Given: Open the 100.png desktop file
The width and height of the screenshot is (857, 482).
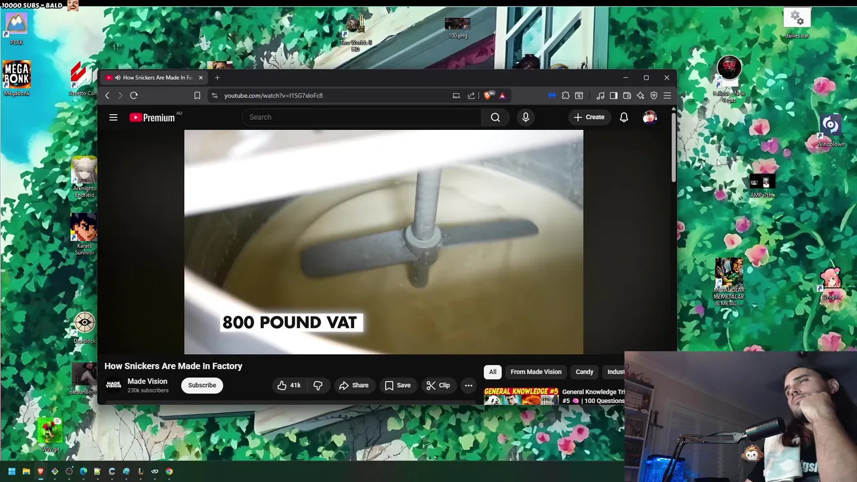Looking at the screenshot, I should (x=458, y=28).
